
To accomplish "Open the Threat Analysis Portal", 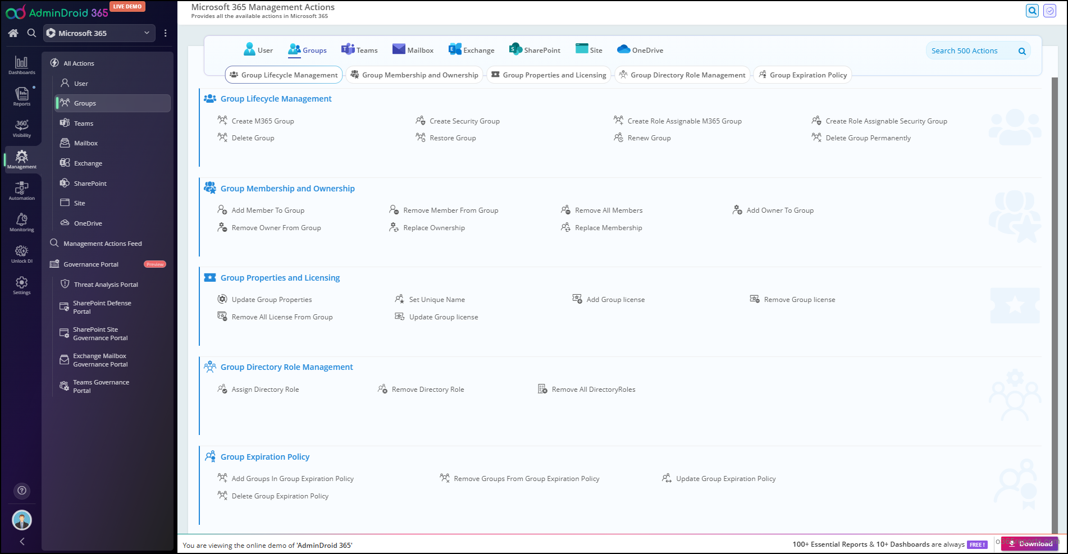I will point(106,284).
